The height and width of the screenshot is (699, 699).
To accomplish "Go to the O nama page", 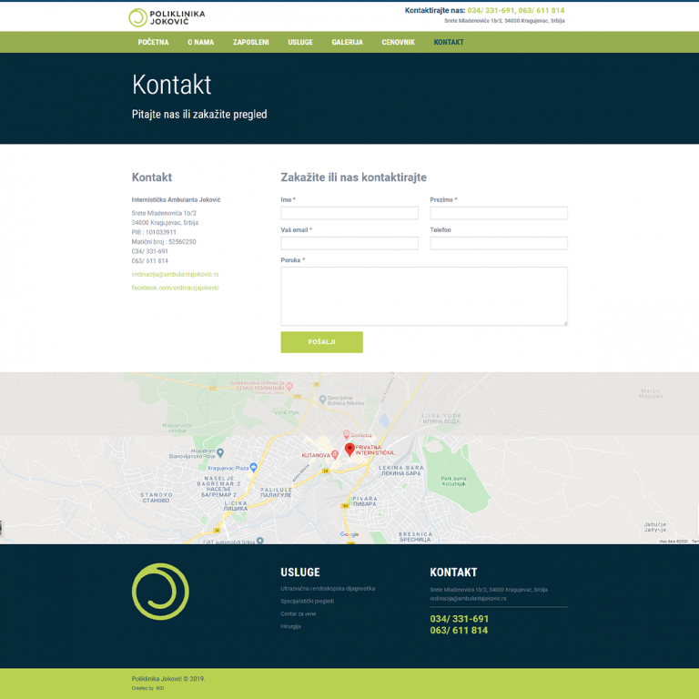I will [x=200, y=43].
